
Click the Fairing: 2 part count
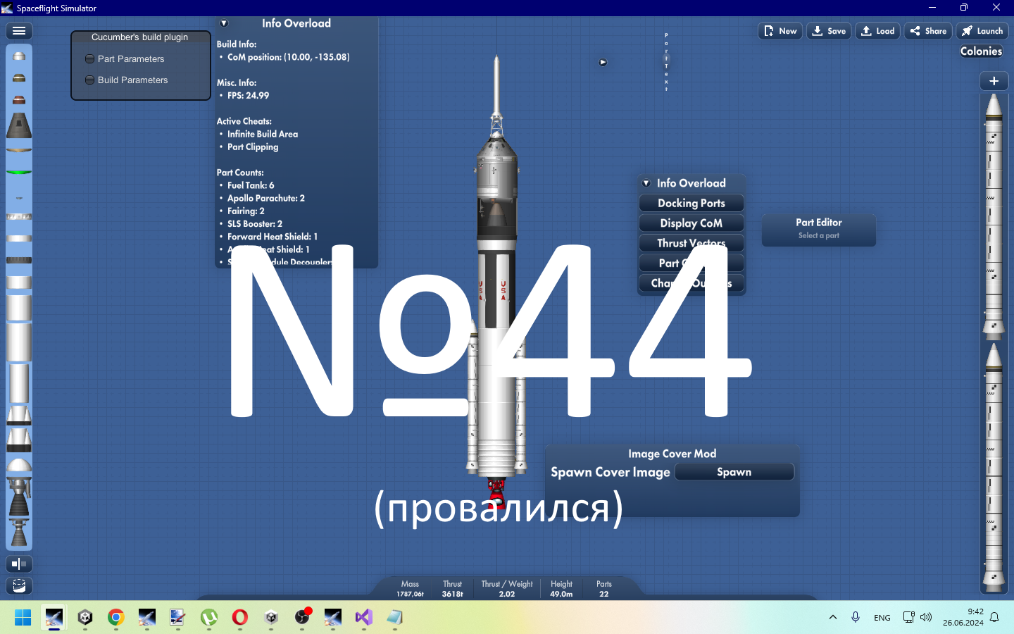coord(246,211)
